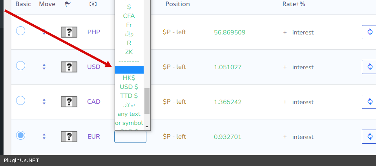This screenshot has height=166, width=376.
Task: Click the USD row flag placeholder icon
Action: tap(69, 67)
